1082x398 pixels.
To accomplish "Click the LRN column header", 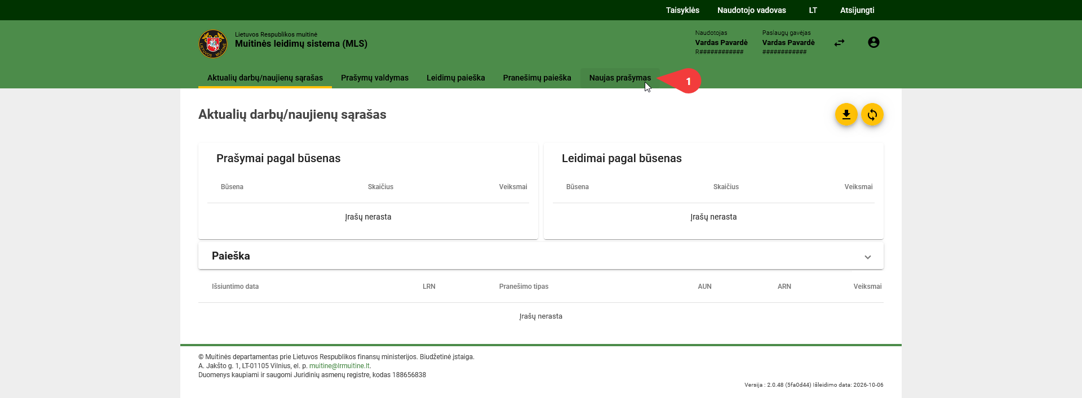I will (x=429, y=287).
